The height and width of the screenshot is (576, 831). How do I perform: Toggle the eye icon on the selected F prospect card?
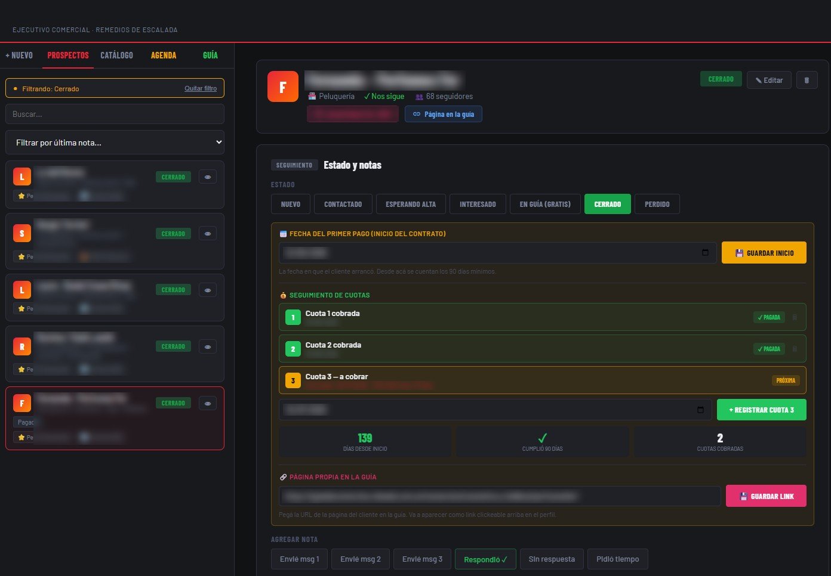click(x=208, y=404)
